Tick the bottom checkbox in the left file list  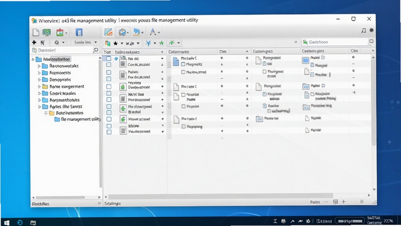(109, 132)
